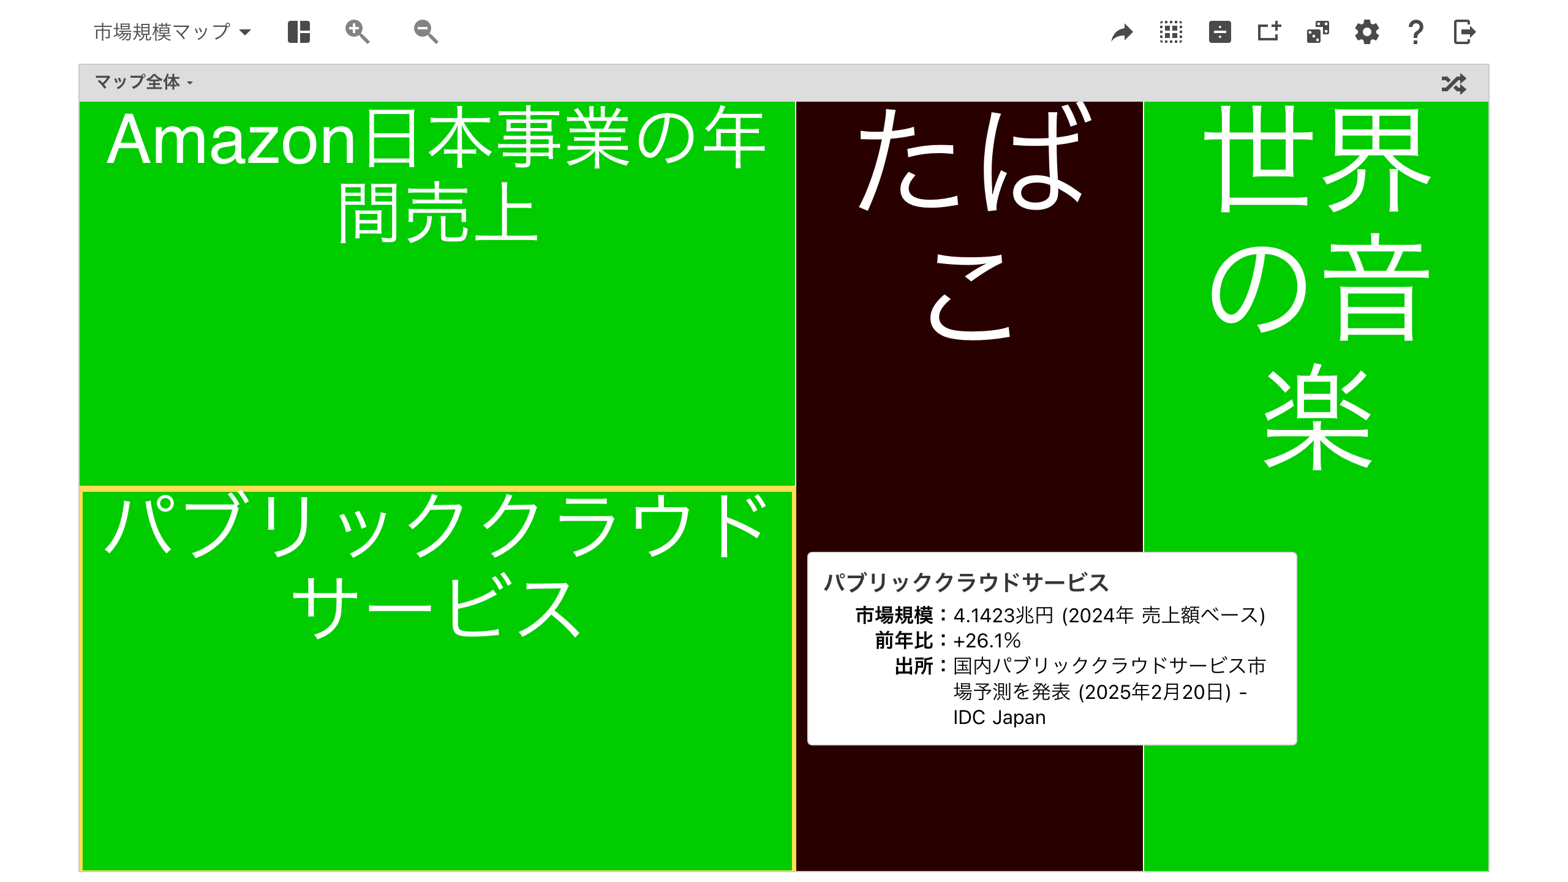Image resolution: width=1568 pixels, height=882 pixels.
Task: Click the share arrow icon
Action: click(1122, 32)
